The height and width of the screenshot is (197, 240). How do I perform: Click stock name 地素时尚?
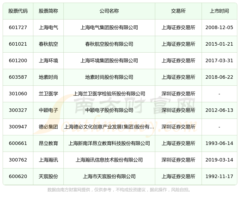pos(48,77)
